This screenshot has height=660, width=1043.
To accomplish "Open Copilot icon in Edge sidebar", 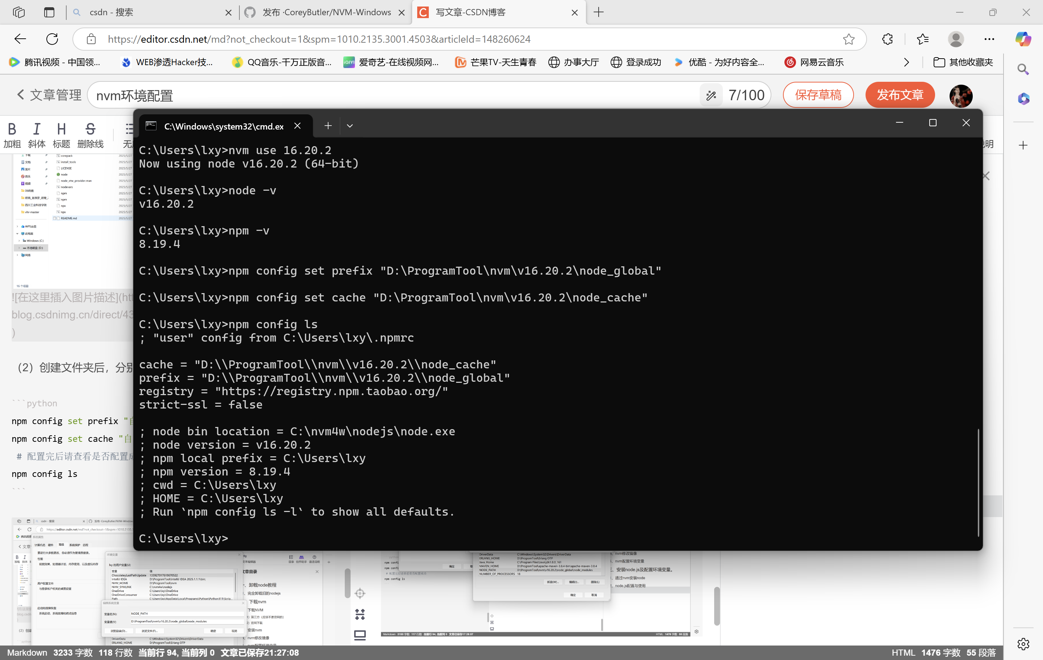I will 1023,39.
